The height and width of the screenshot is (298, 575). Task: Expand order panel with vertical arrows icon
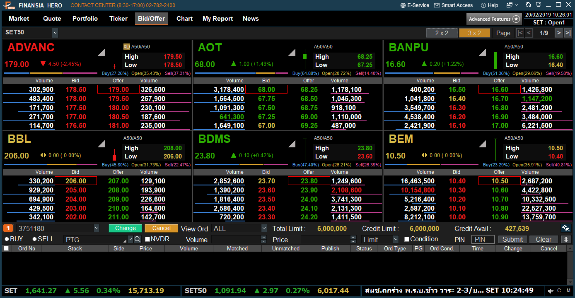[566, 239]
